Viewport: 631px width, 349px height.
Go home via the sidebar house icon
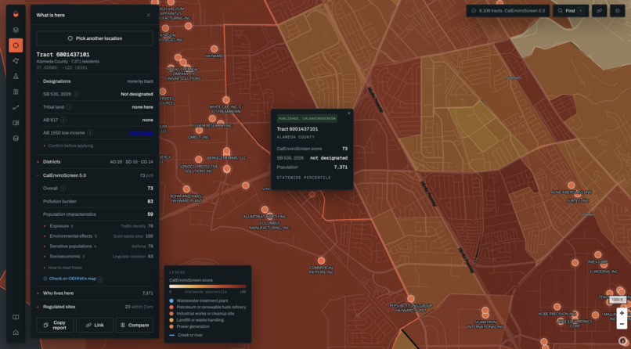coord(16,333)
